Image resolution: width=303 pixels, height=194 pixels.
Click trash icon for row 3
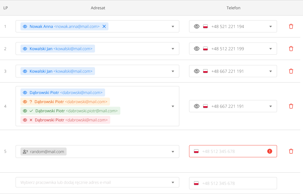click(291, 71)
